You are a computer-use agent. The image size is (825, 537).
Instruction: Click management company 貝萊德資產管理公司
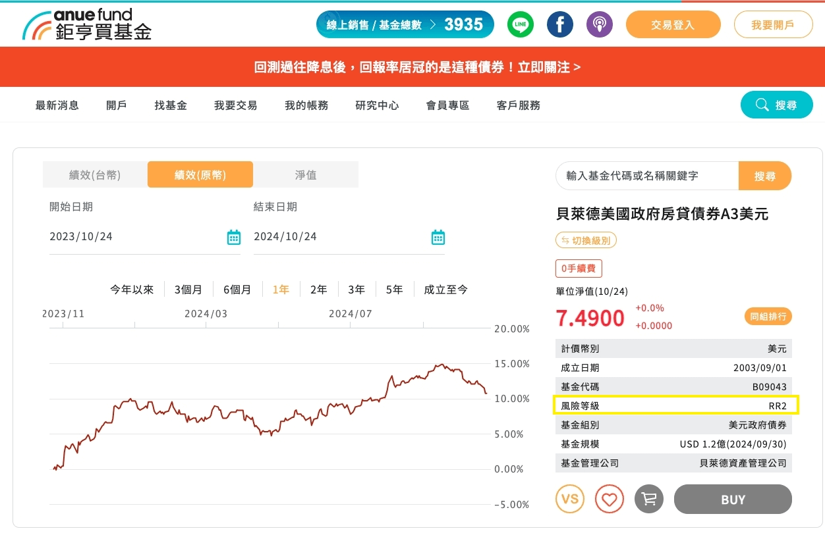coord(743,463)
